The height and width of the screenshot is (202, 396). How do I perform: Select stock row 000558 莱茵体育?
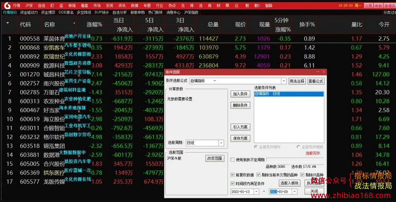click(198, 38)
